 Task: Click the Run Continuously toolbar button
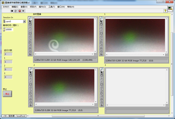click(15, 11)
